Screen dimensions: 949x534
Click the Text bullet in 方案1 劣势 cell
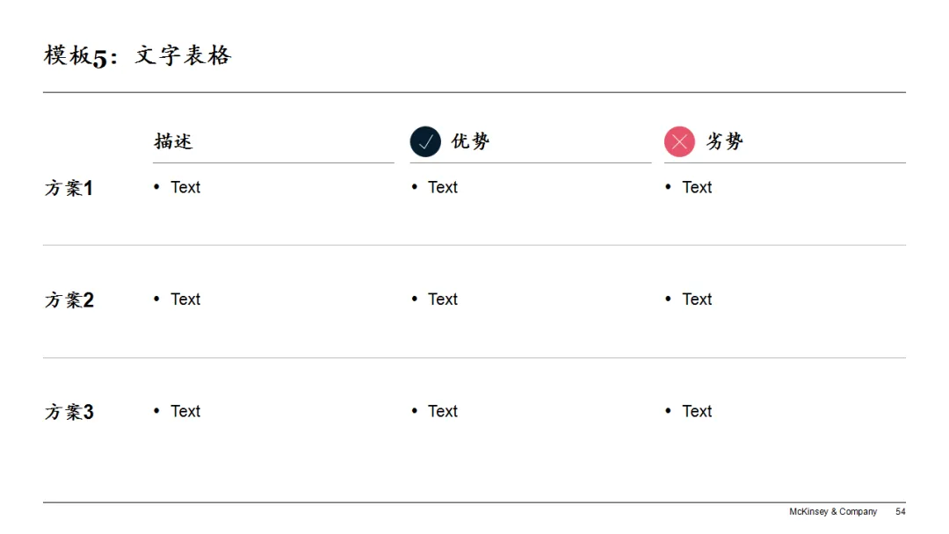697,187
